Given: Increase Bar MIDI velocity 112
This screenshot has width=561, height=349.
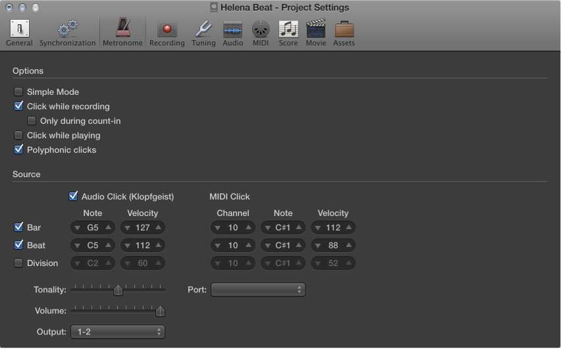Looking at the screenshot, I should 348,227.
